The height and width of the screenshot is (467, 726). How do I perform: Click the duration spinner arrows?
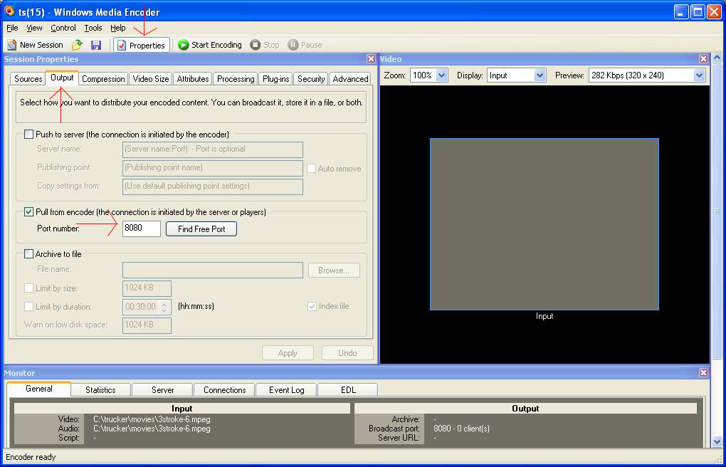click(164, 307)
